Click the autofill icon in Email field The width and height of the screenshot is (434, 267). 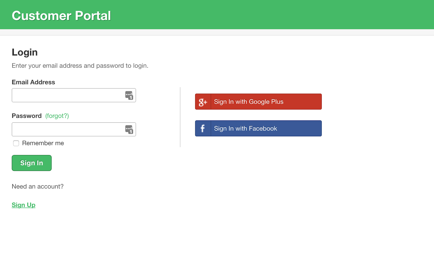point(129,95)
